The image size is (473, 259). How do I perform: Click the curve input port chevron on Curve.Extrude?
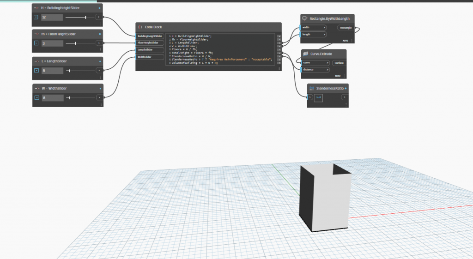pyautogui.click(x=327, y=63)
